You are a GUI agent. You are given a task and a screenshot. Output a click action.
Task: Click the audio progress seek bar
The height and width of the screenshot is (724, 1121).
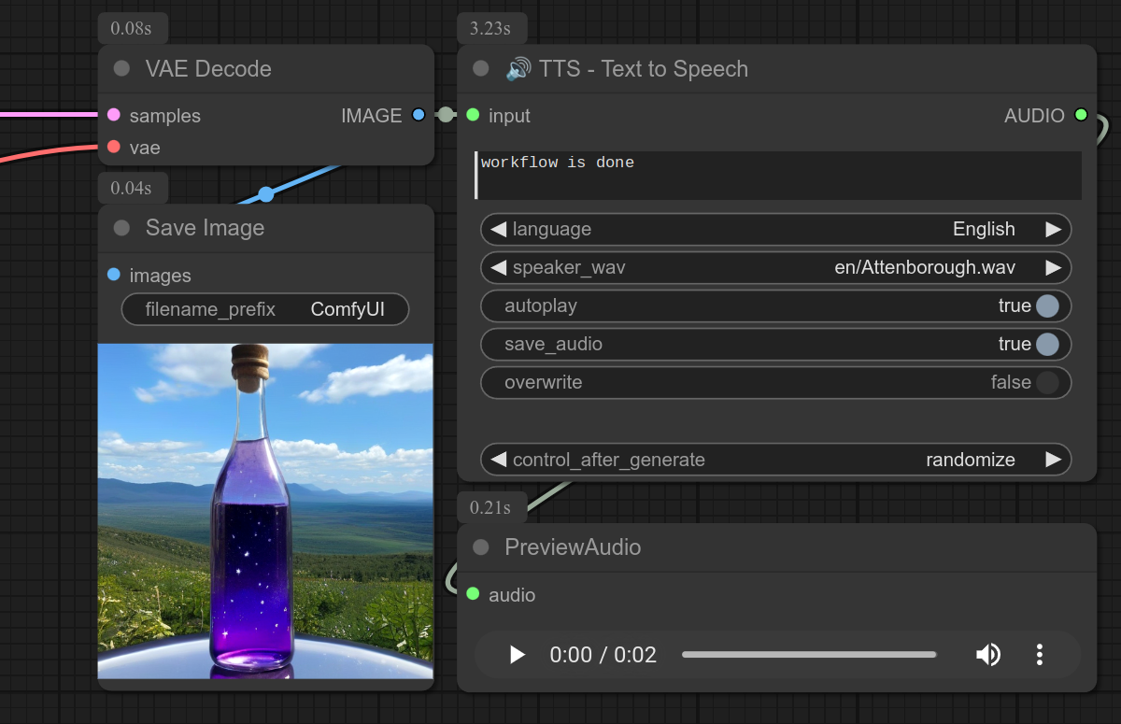pos(809,655)
